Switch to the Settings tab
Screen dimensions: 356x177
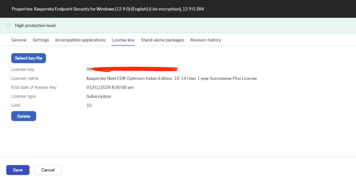coord(41,40)
